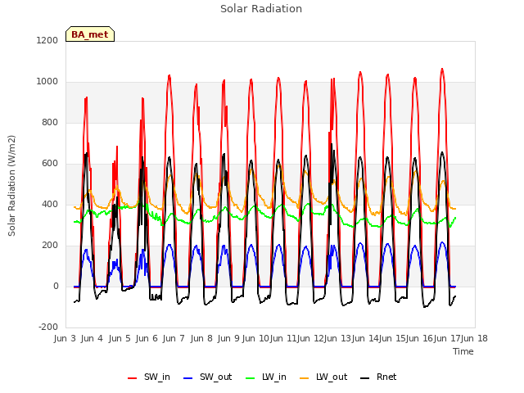Click the black Rnet legend color marker
Image resolution: width=524 pixels, height=393 pixels.
coord(365,378)
